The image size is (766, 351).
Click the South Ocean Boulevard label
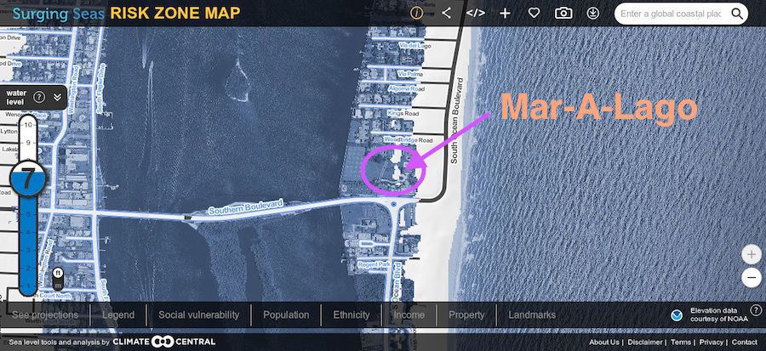[457, 120]
